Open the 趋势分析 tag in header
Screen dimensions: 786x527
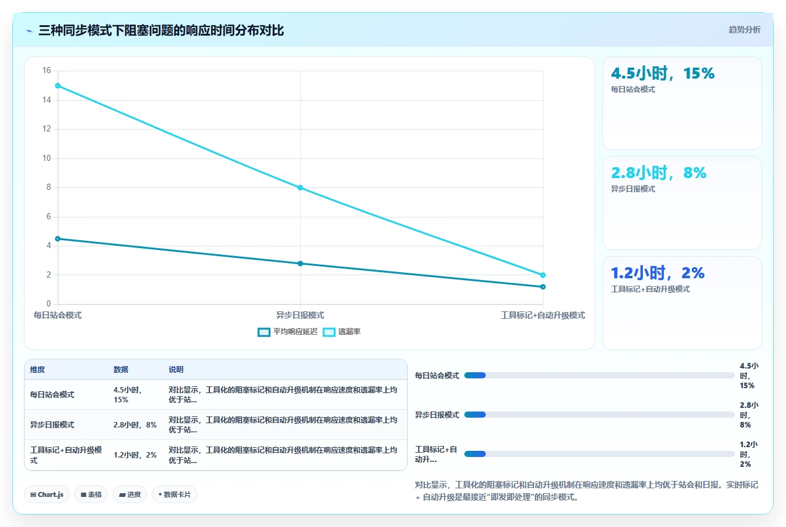point(744,29)
